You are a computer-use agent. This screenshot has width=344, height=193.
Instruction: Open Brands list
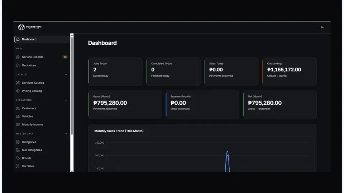tap(42, 158)
